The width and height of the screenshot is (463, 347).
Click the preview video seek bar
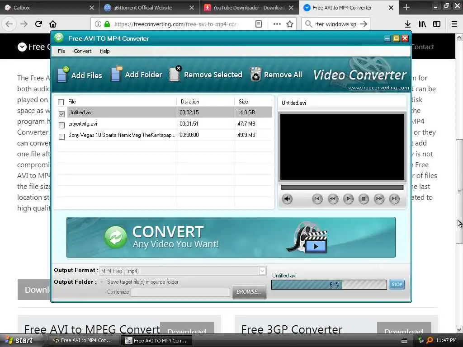coord(342,187)
